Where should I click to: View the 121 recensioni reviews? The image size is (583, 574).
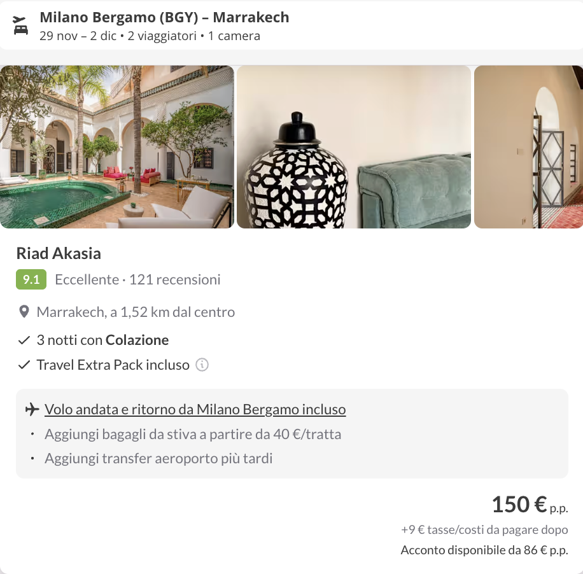175,279
